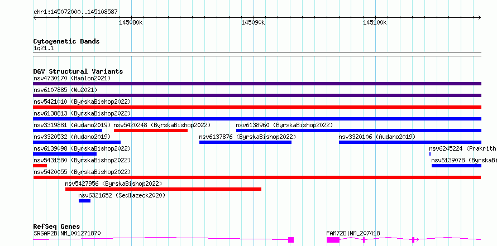Click the DGV Structural Variants track title

[78, 71]
